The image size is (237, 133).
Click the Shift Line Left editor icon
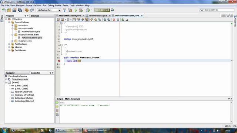[x=105, y=20]
